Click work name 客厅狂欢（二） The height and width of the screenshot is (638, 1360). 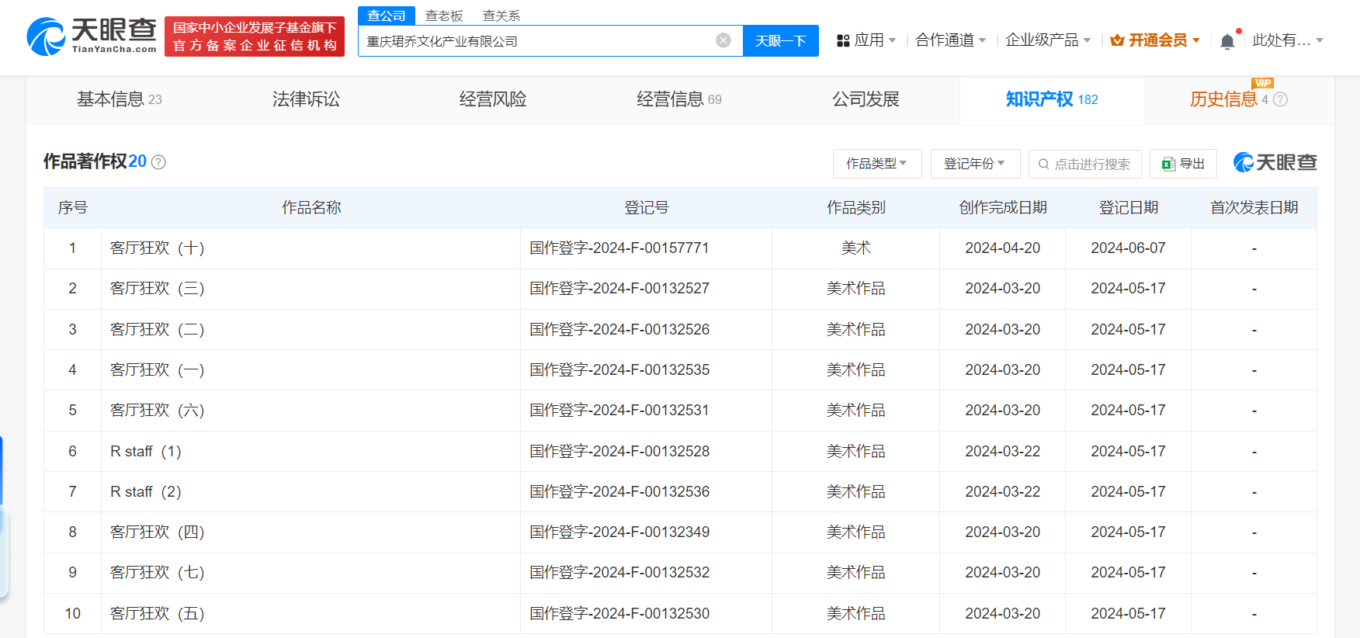tap(158, 329)
